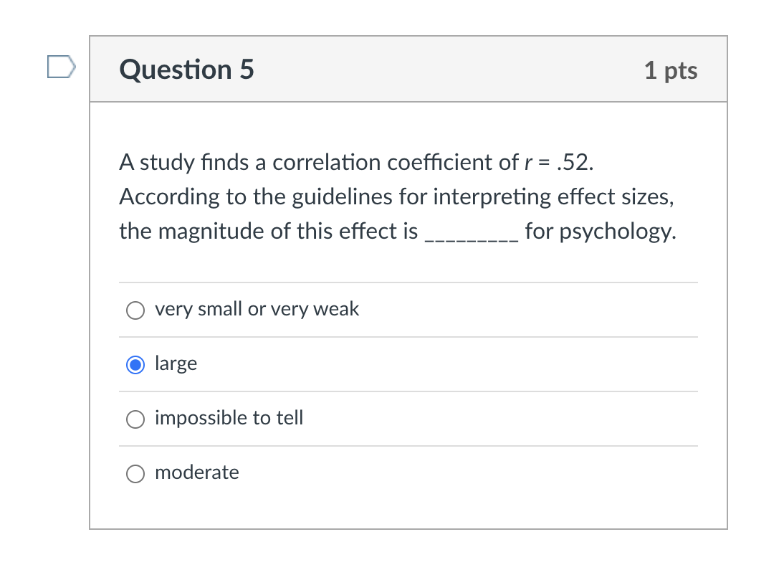784x575 pixels.
Task: Click the "1 pts" point value
Action: [x=670, y=70]
